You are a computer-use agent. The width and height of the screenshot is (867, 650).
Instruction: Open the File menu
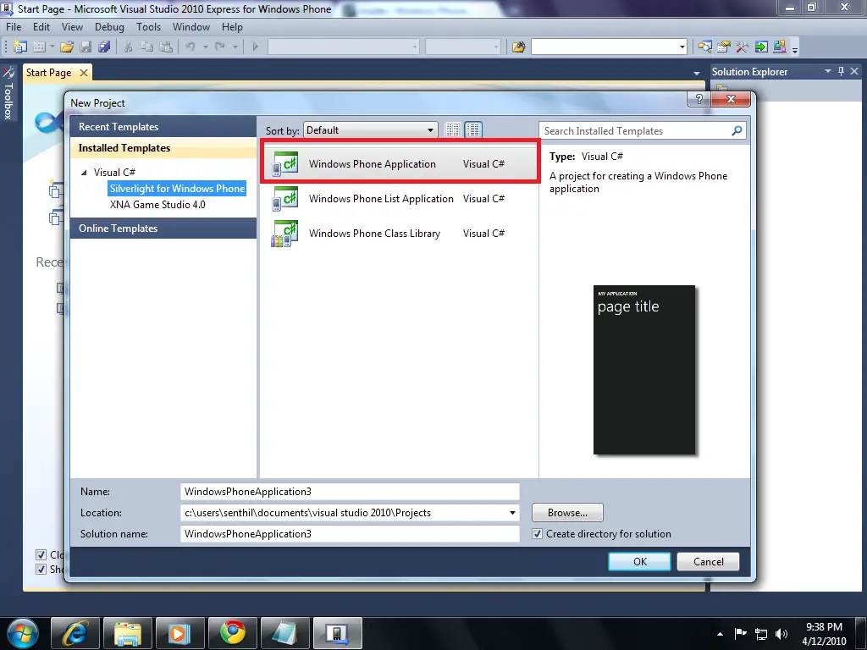coord(14,26)
